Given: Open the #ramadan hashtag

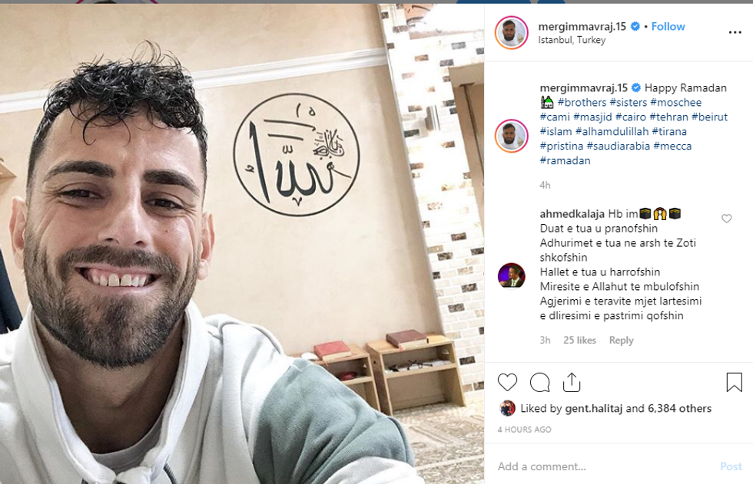Looking at the screenshot, I should [566, 160].
